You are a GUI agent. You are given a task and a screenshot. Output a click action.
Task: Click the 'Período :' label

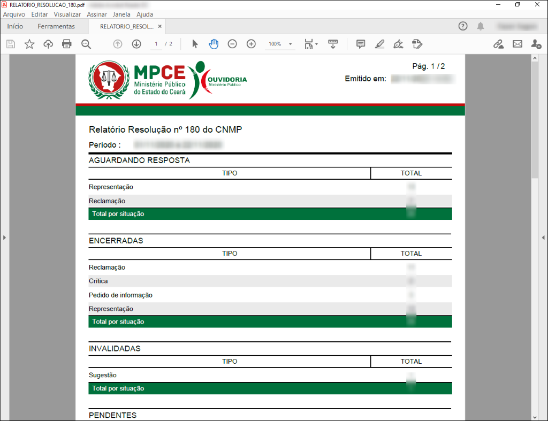click(x=105, y=145)
